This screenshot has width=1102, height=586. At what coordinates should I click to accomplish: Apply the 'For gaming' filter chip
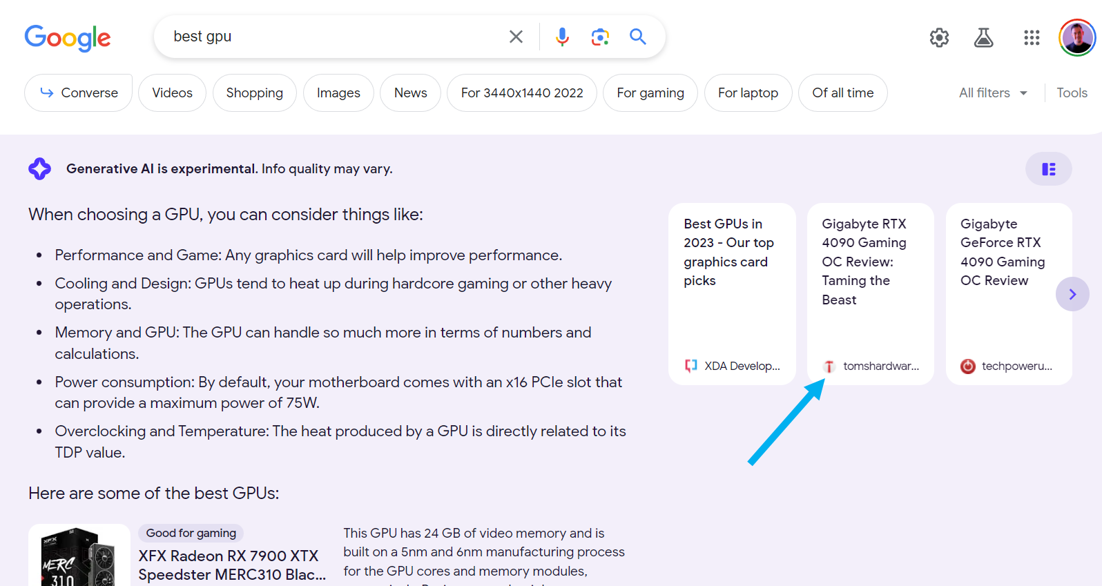[x=650, y=92]
